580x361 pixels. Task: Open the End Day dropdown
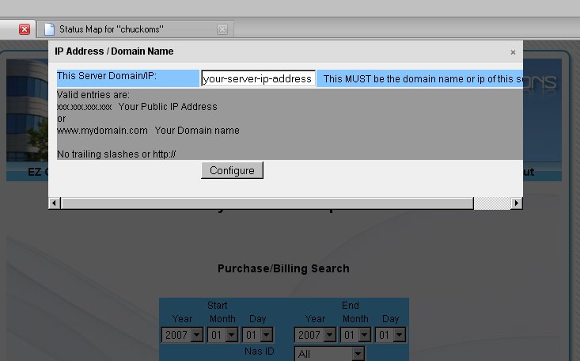click(x=392, y=335)
